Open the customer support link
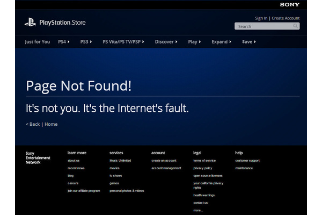 [x=247, y=161]
